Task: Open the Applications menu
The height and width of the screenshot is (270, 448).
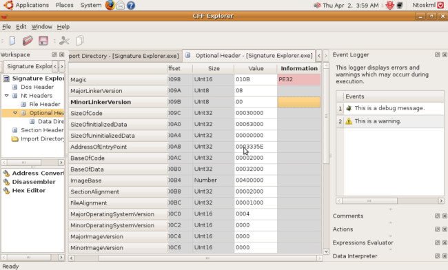Action: (32, 5)
